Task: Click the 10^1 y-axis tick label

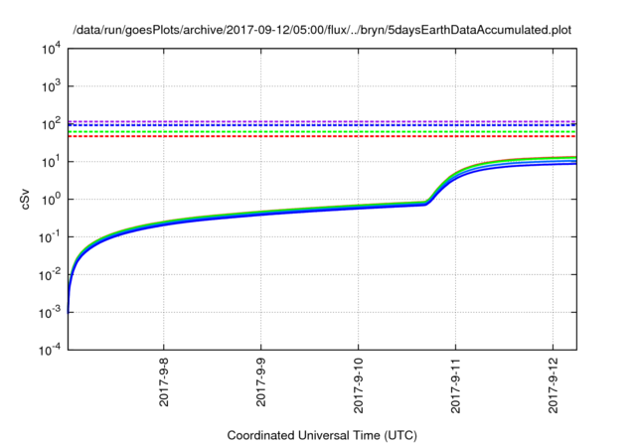Action: pyautogui.click(x=51, y=161)
